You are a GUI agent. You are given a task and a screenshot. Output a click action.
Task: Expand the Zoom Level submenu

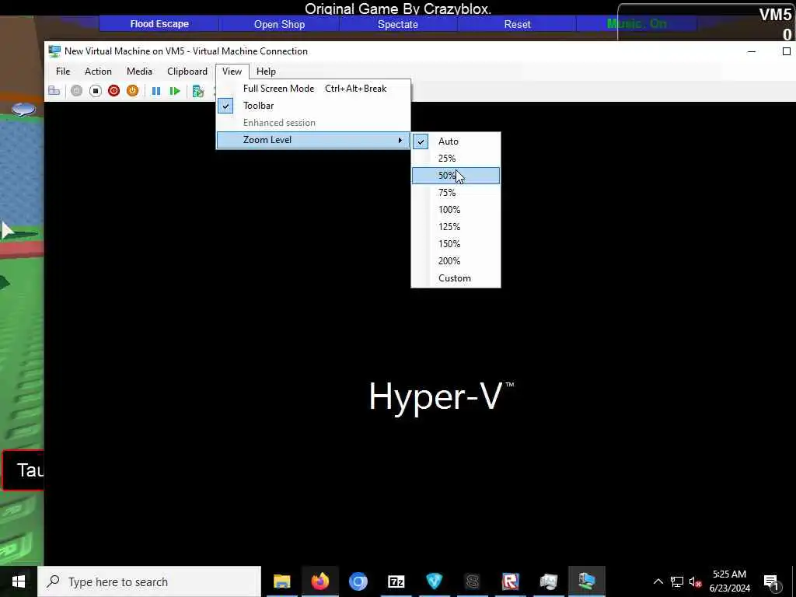tap(313, 140)
